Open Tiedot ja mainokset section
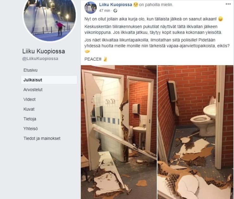The height and width of the screenshot is (199, 234). 42,138
